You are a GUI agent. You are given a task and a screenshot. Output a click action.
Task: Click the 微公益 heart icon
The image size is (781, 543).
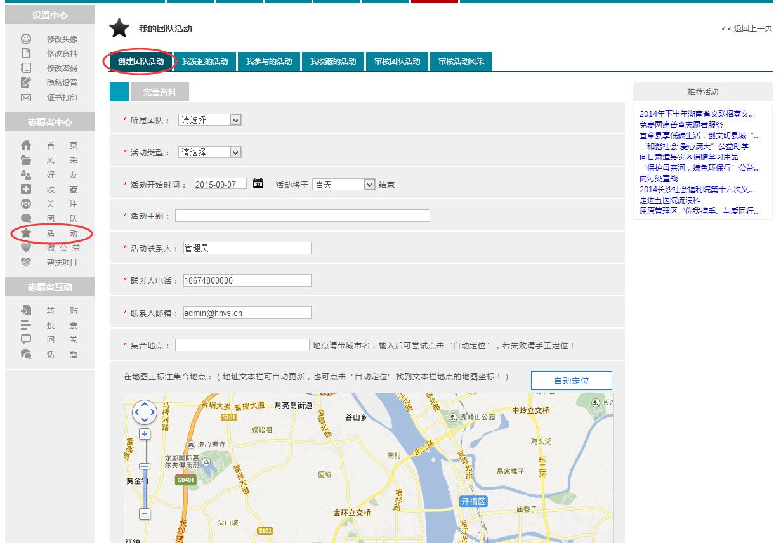26,248
